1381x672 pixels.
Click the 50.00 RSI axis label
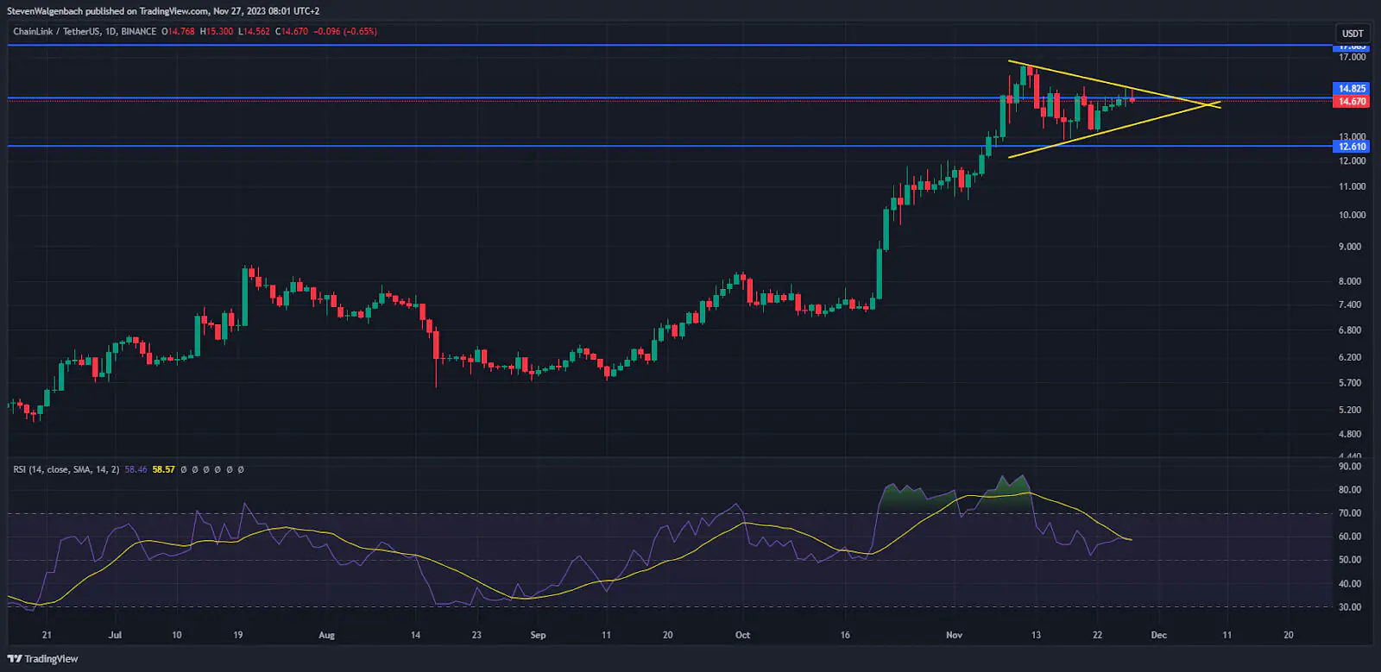click(x=1351, y=560)
